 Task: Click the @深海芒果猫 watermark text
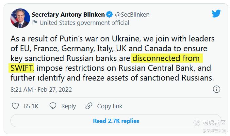click(213, 131)
